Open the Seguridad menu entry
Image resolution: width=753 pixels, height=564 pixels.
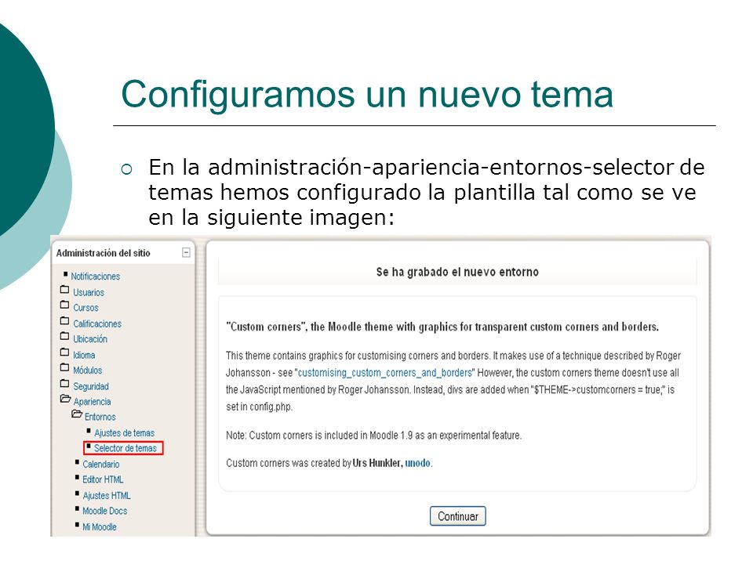[91, 386]
